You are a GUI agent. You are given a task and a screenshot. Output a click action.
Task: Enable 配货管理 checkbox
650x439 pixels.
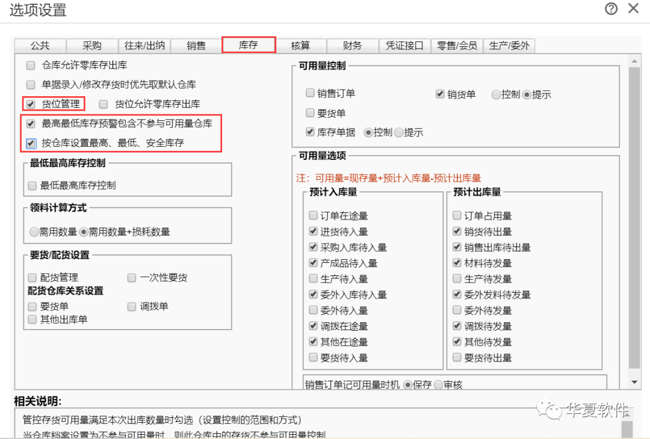click(32, 278)
